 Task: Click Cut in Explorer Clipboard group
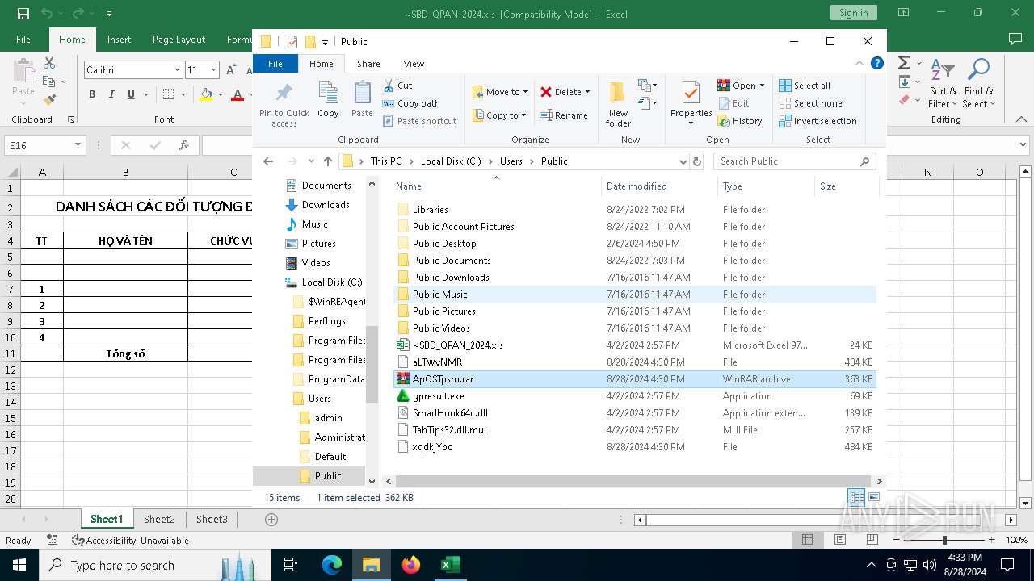pos(398,86)
